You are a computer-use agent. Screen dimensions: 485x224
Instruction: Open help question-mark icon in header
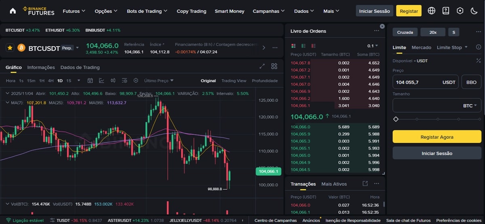click(x=446, y=11)
